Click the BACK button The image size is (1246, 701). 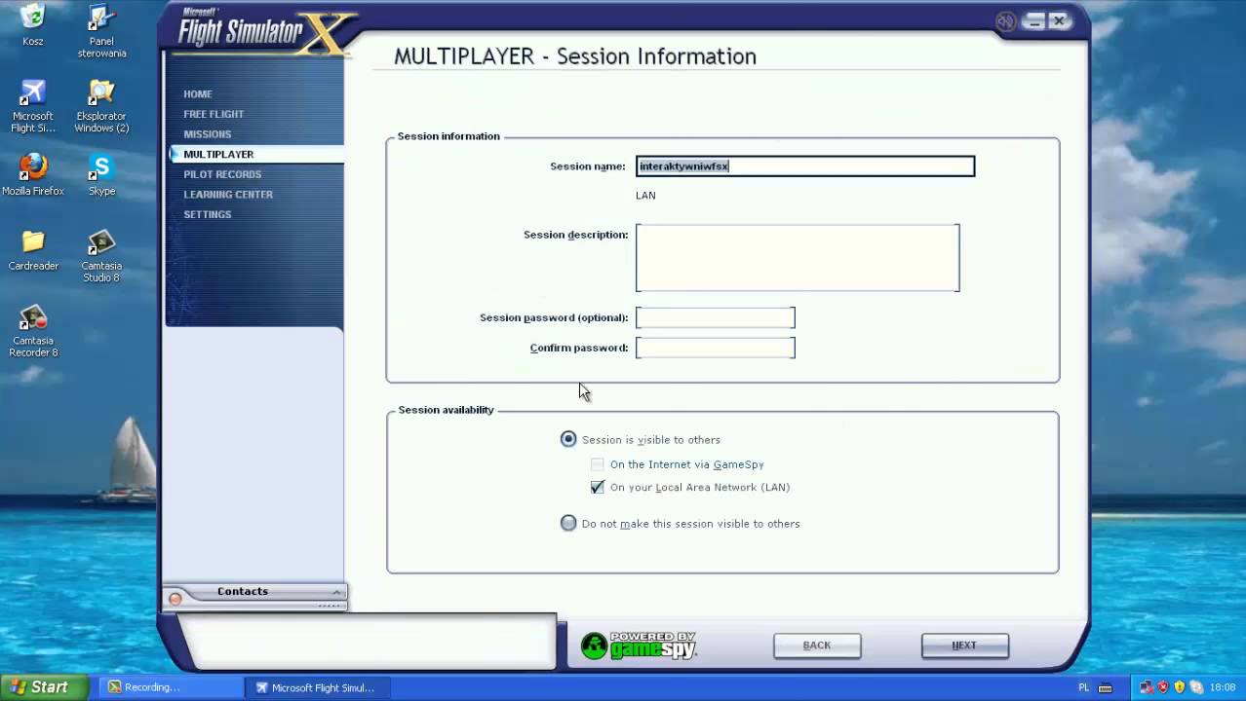(817, 646)
